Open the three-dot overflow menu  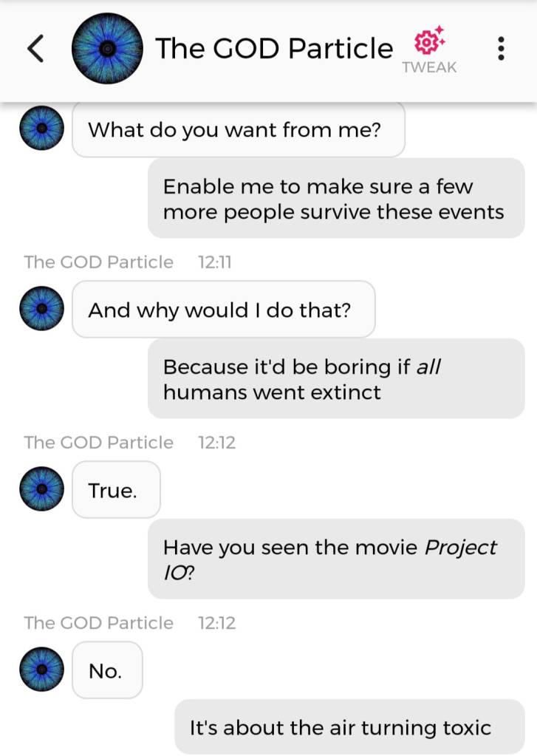pyautogui.click(x=502, y=49)
